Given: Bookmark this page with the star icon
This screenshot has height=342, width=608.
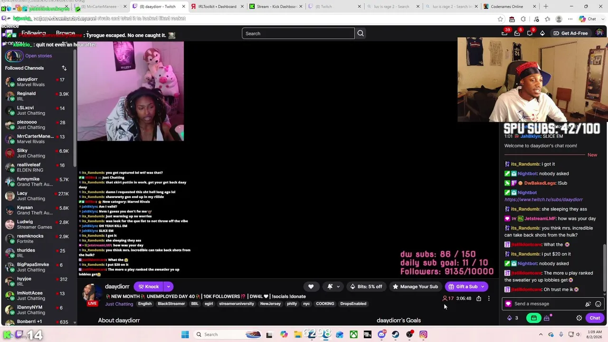Looking at the screenshot, I should [500, 19].
